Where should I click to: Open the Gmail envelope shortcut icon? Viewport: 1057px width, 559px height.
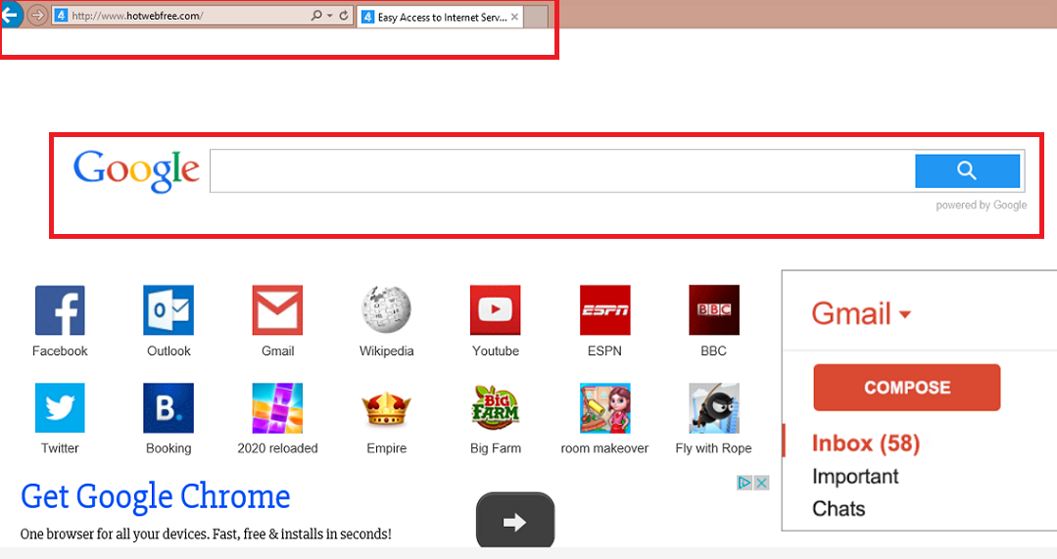point(277,310)
